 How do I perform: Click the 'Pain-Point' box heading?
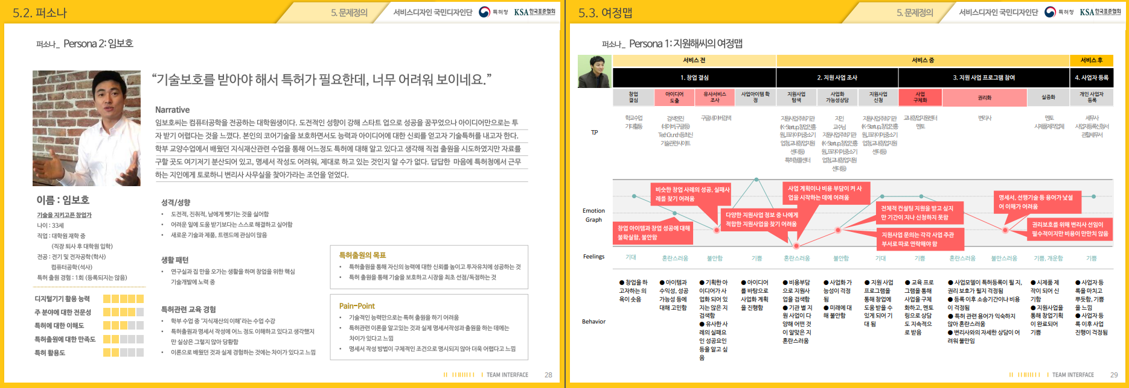pos(357,306)
